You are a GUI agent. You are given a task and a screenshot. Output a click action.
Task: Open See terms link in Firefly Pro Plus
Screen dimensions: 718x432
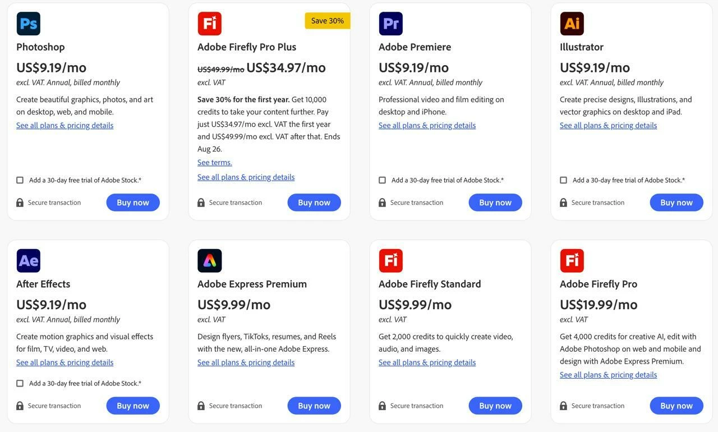click(x=215, y=163)
